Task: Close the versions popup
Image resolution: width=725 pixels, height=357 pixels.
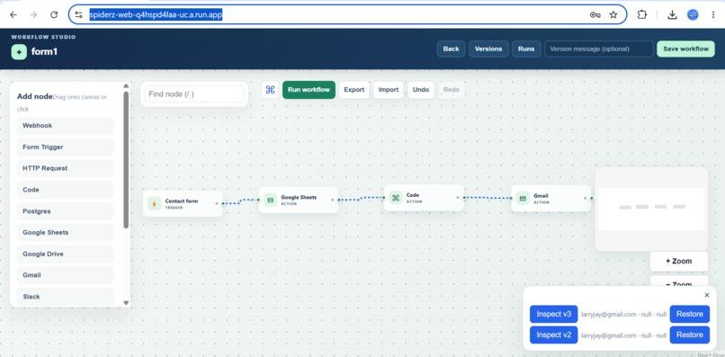Action: (x=706, y=295)
